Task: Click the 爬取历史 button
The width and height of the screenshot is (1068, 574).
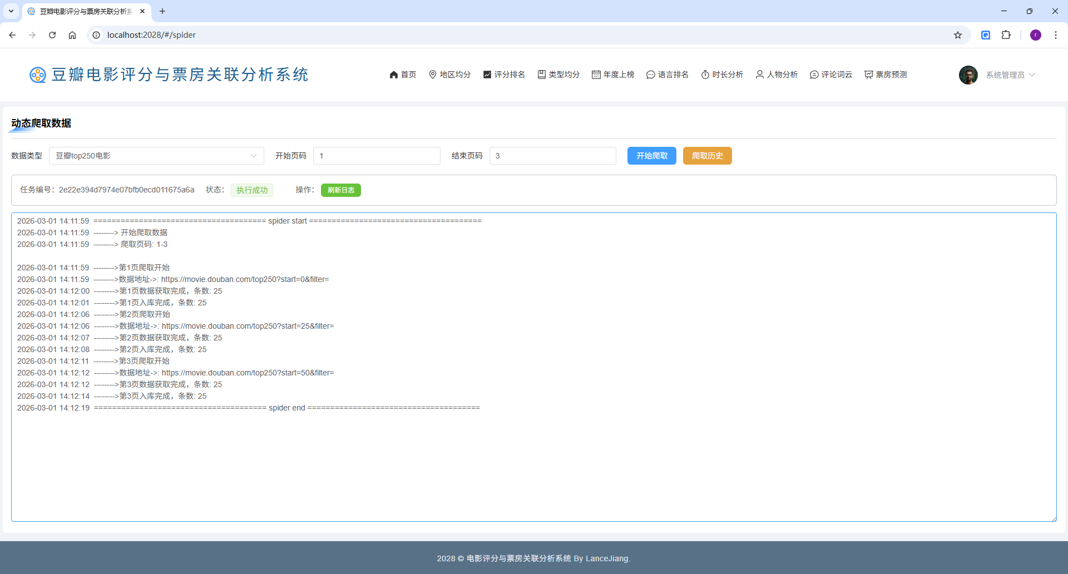Action: (x=708, y=156)
